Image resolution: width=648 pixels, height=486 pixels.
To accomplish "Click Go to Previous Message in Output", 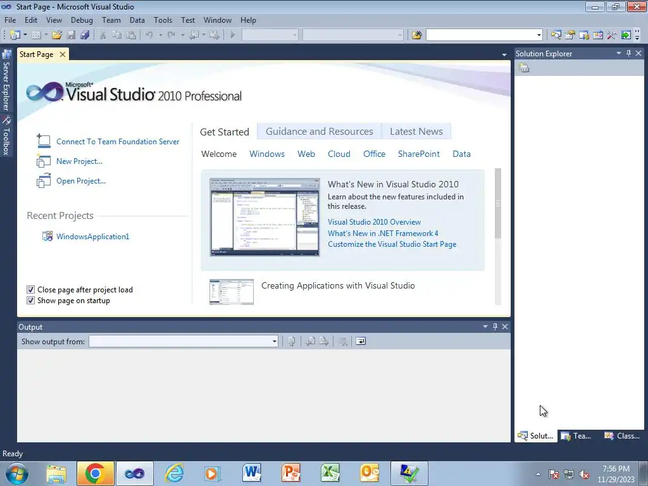I will (x=310, y=341).
